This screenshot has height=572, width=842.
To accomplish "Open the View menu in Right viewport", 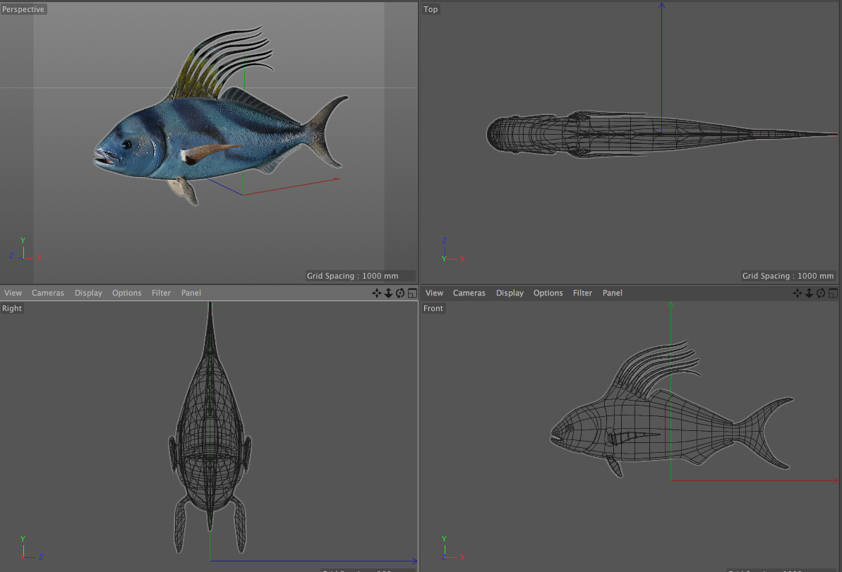I will [13, 293].
